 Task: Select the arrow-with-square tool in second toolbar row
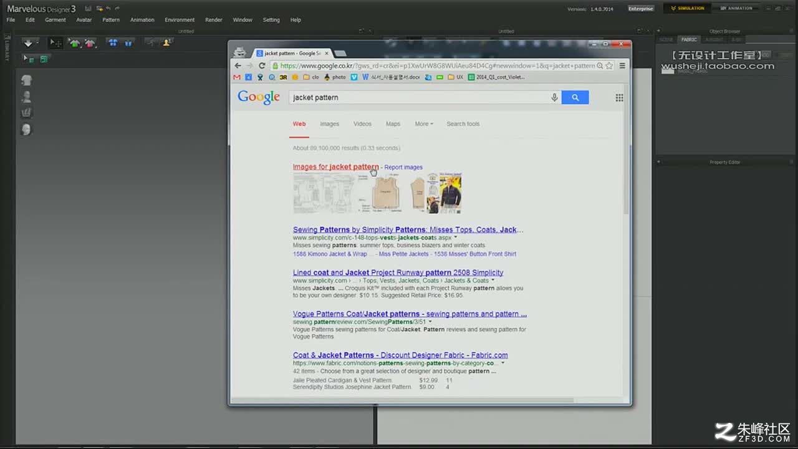point(29,59)
